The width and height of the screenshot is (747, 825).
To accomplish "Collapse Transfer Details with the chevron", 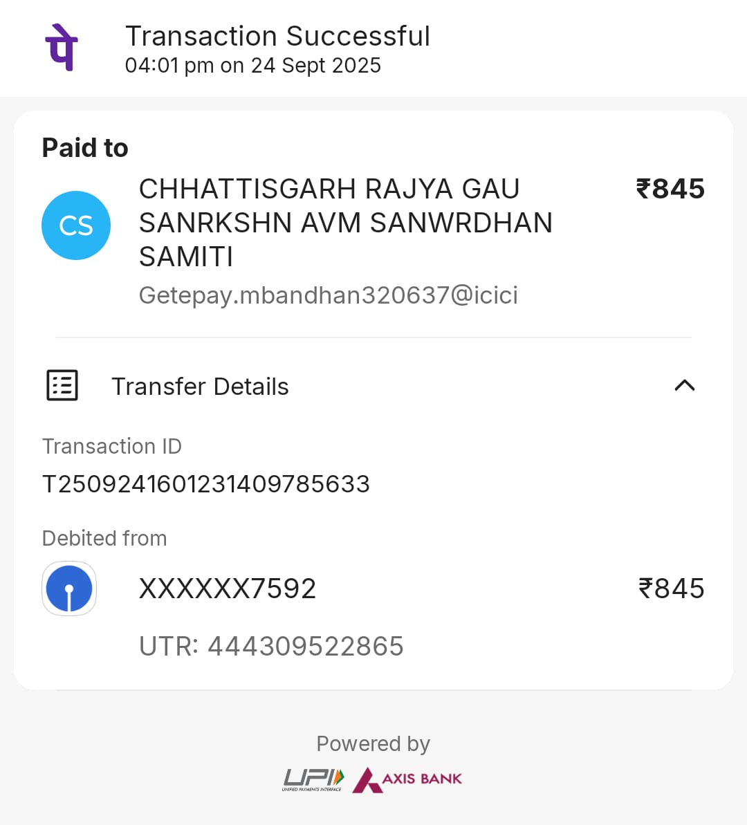I will [684, 386].
